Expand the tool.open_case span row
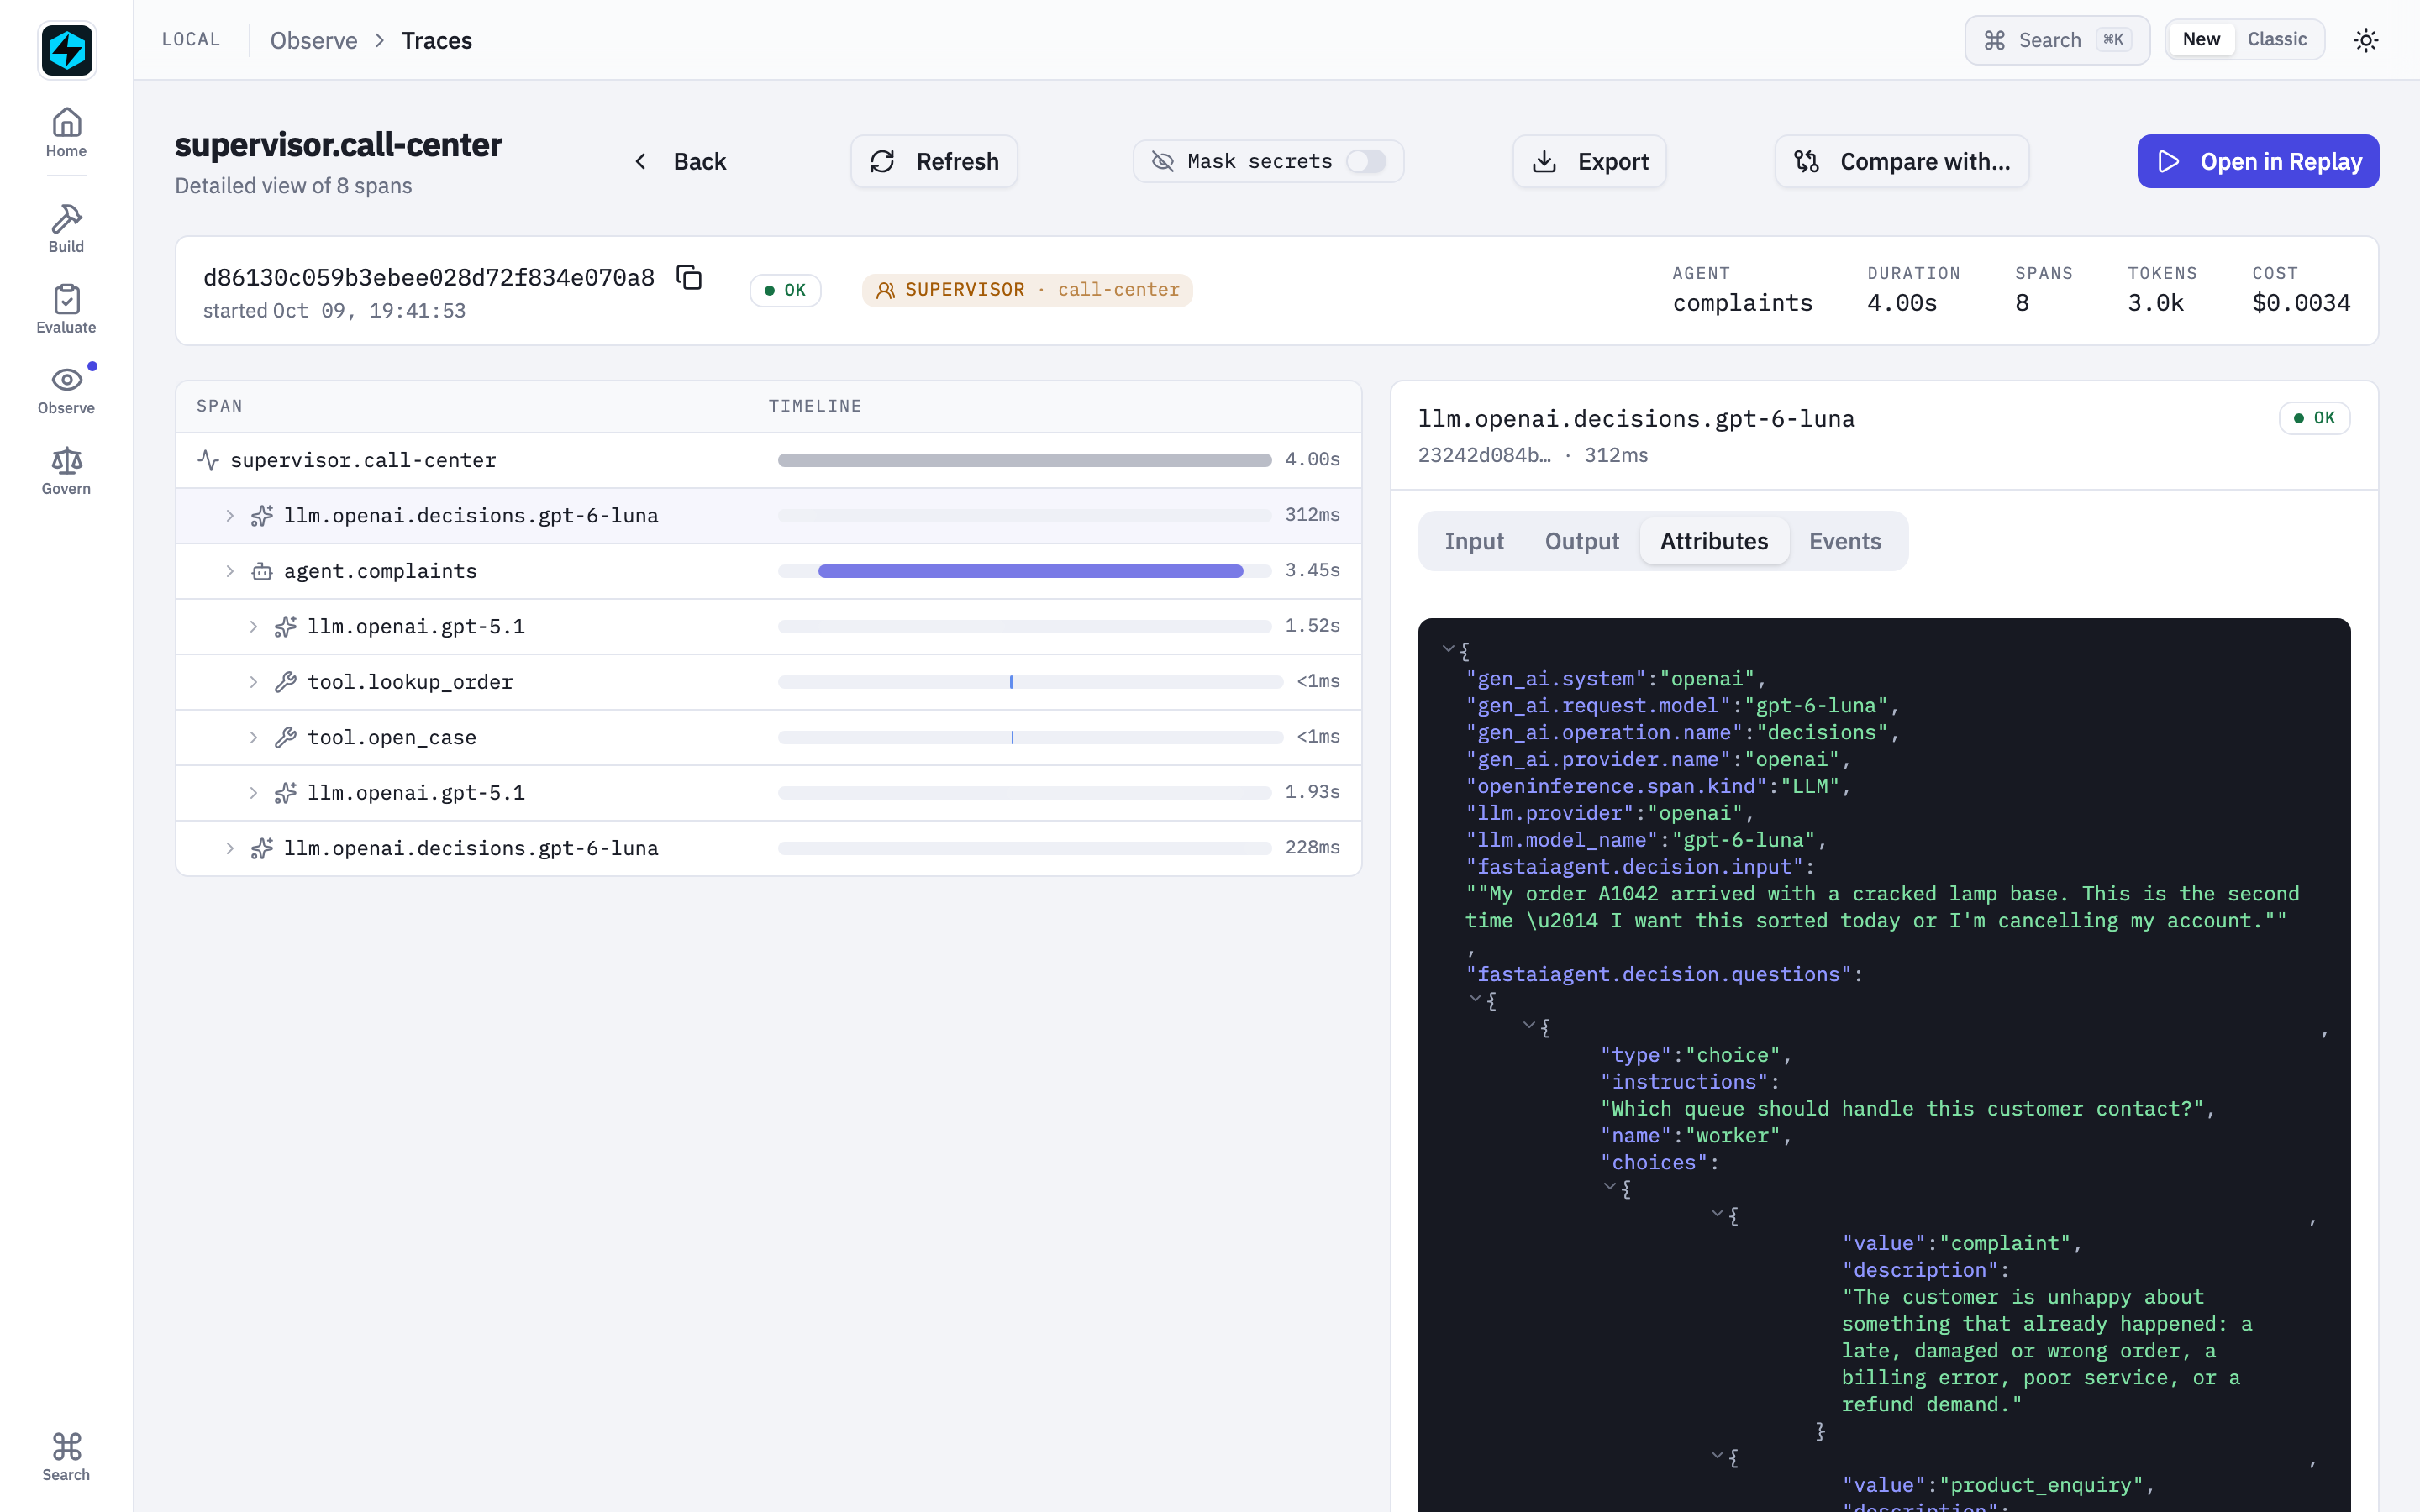The width and height of the screenshot is (2420, 1512). point(254,738)
